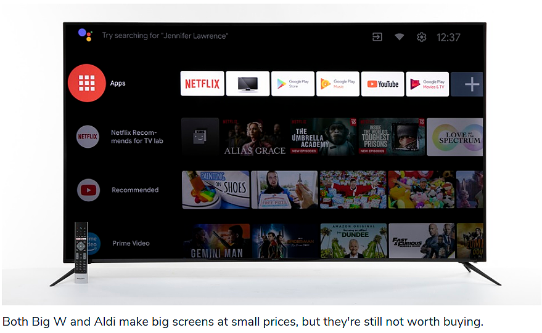
Task: Open the settings gear icon
Action: (x=421, y=37)
